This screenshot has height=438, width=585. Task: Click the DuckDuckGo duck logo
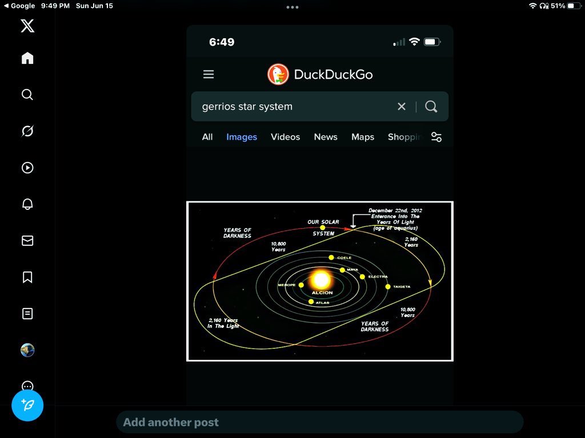[x=278, y=74]
